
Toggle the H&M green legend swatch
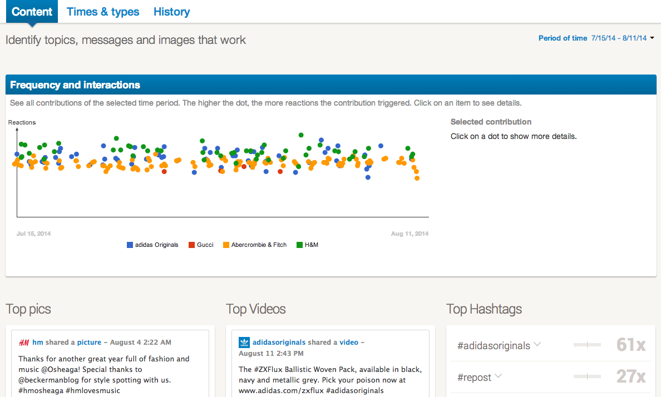pos(299,245)
